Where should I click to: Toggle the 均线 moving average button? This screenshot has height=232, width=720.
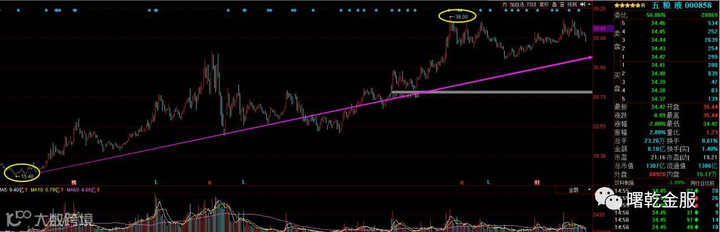tap(531, 4)
